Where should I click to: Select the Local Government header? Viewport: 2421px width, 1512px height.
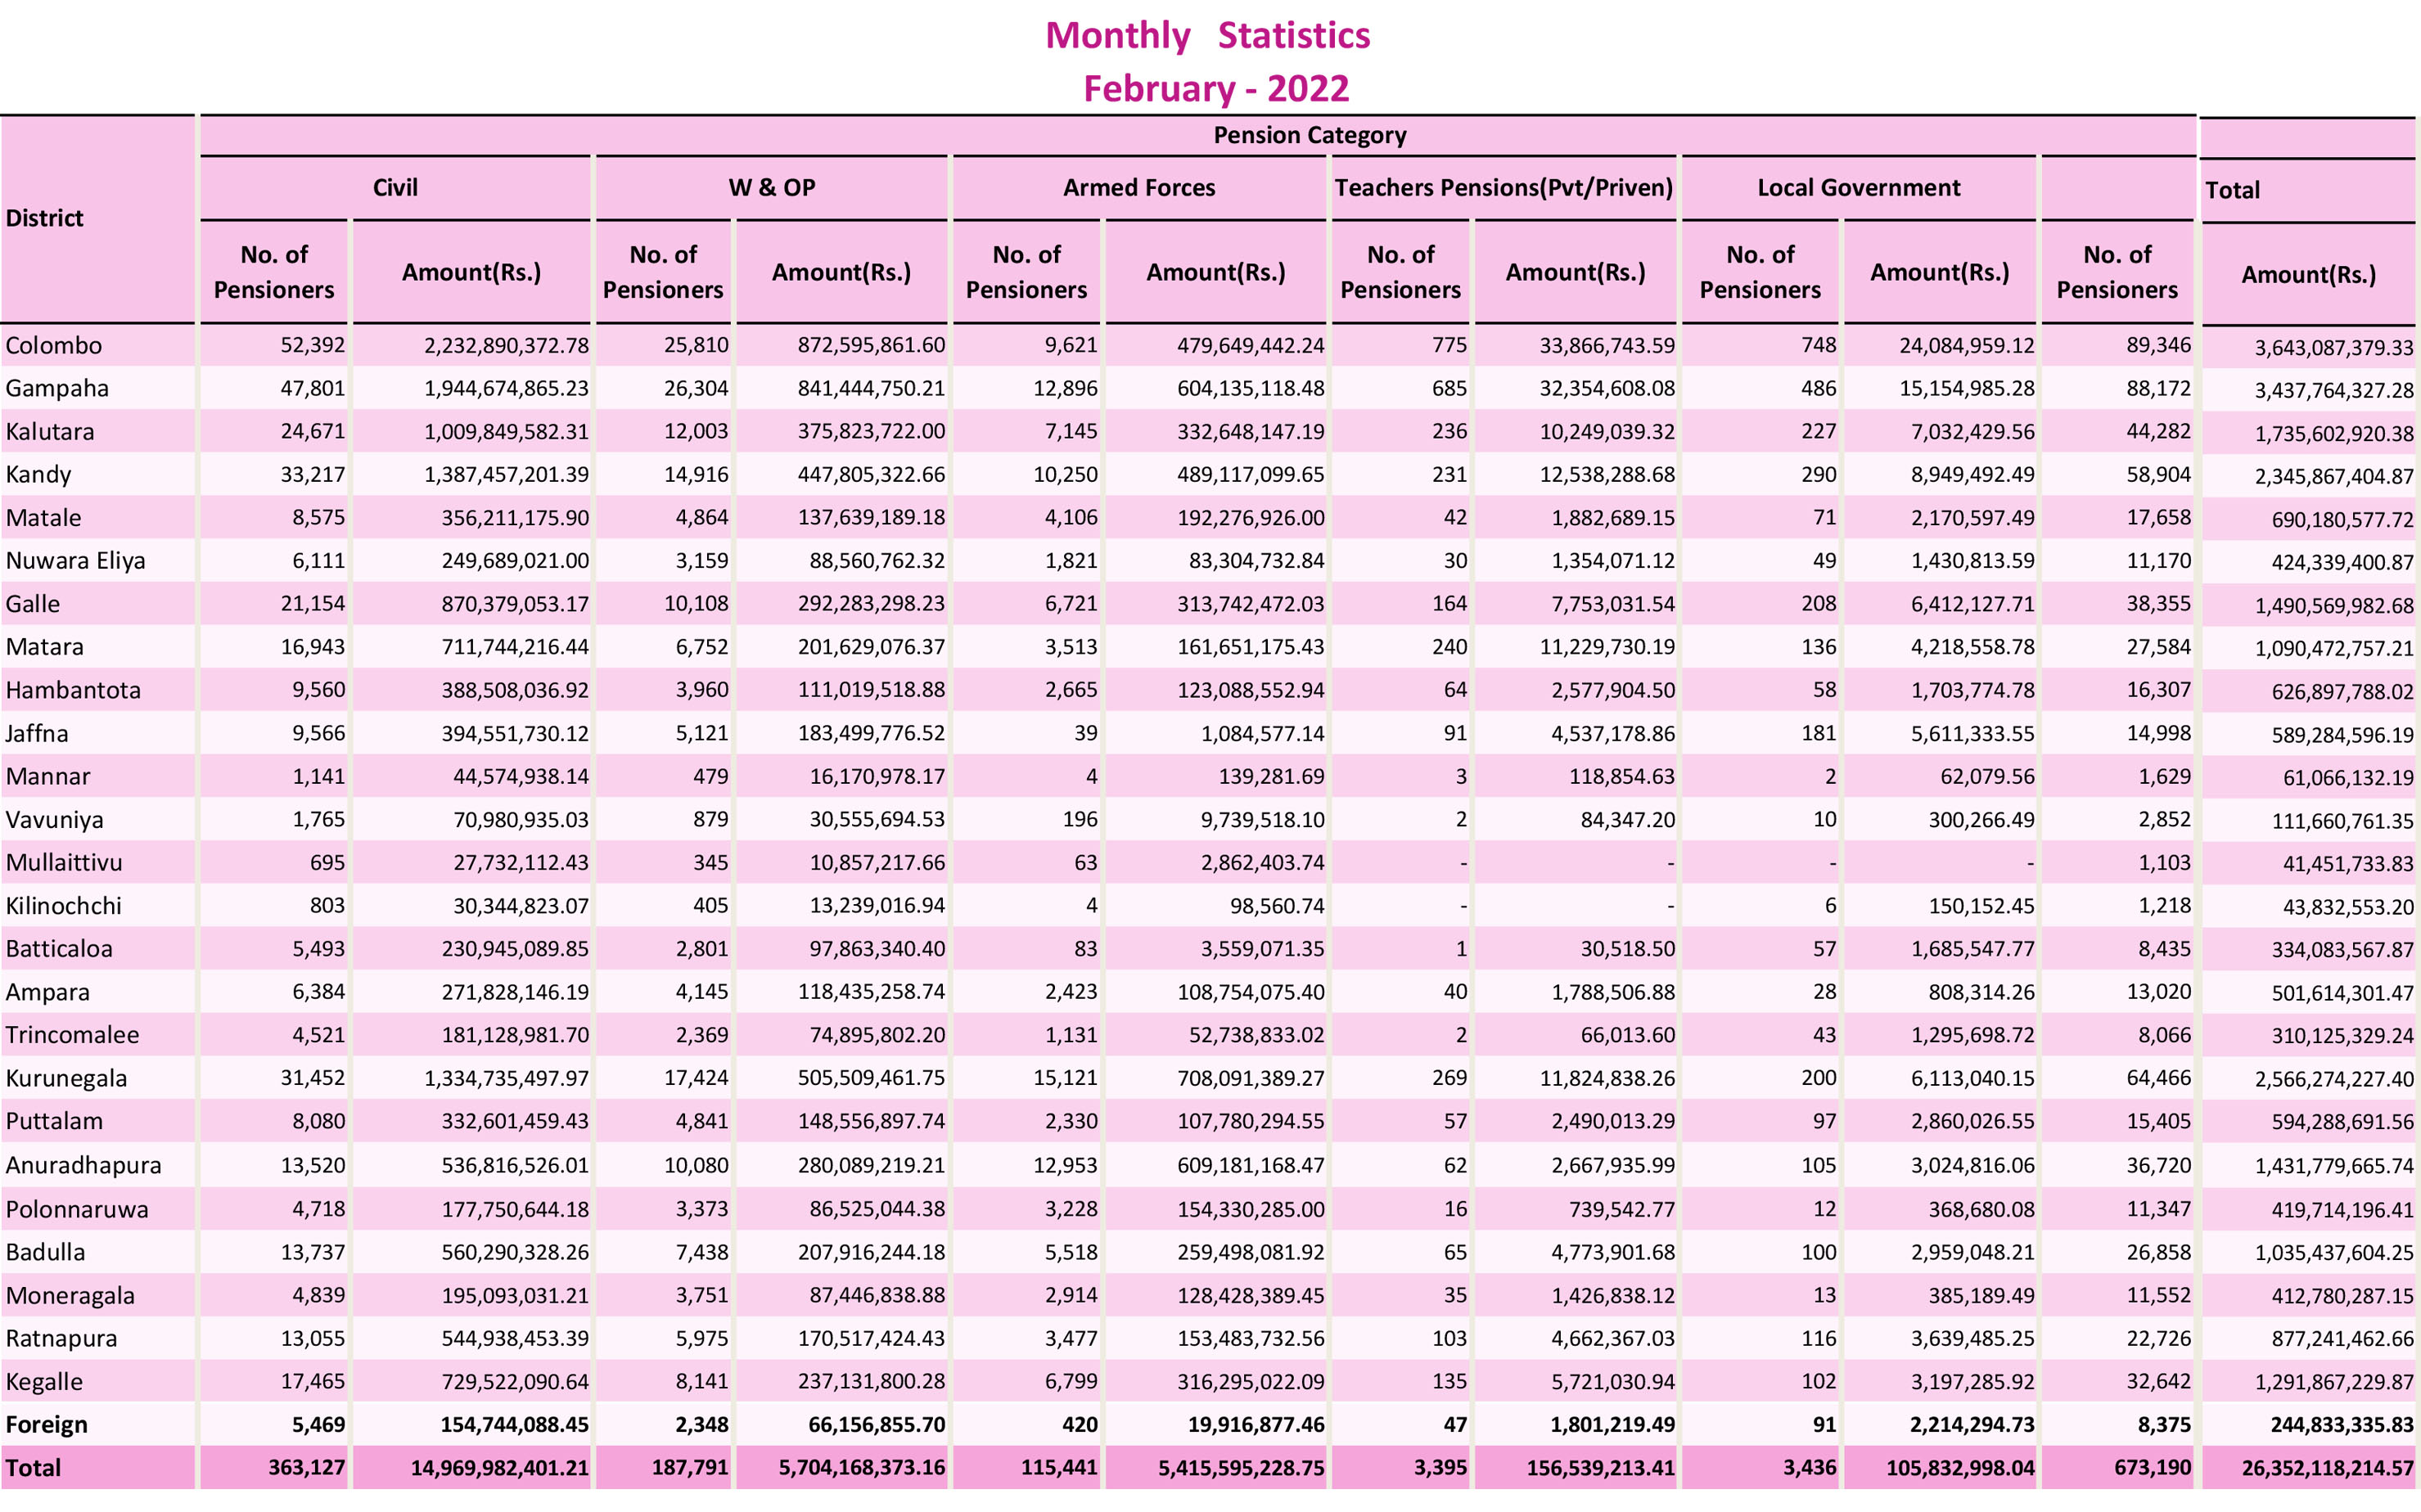click(x=1859, y=188)
